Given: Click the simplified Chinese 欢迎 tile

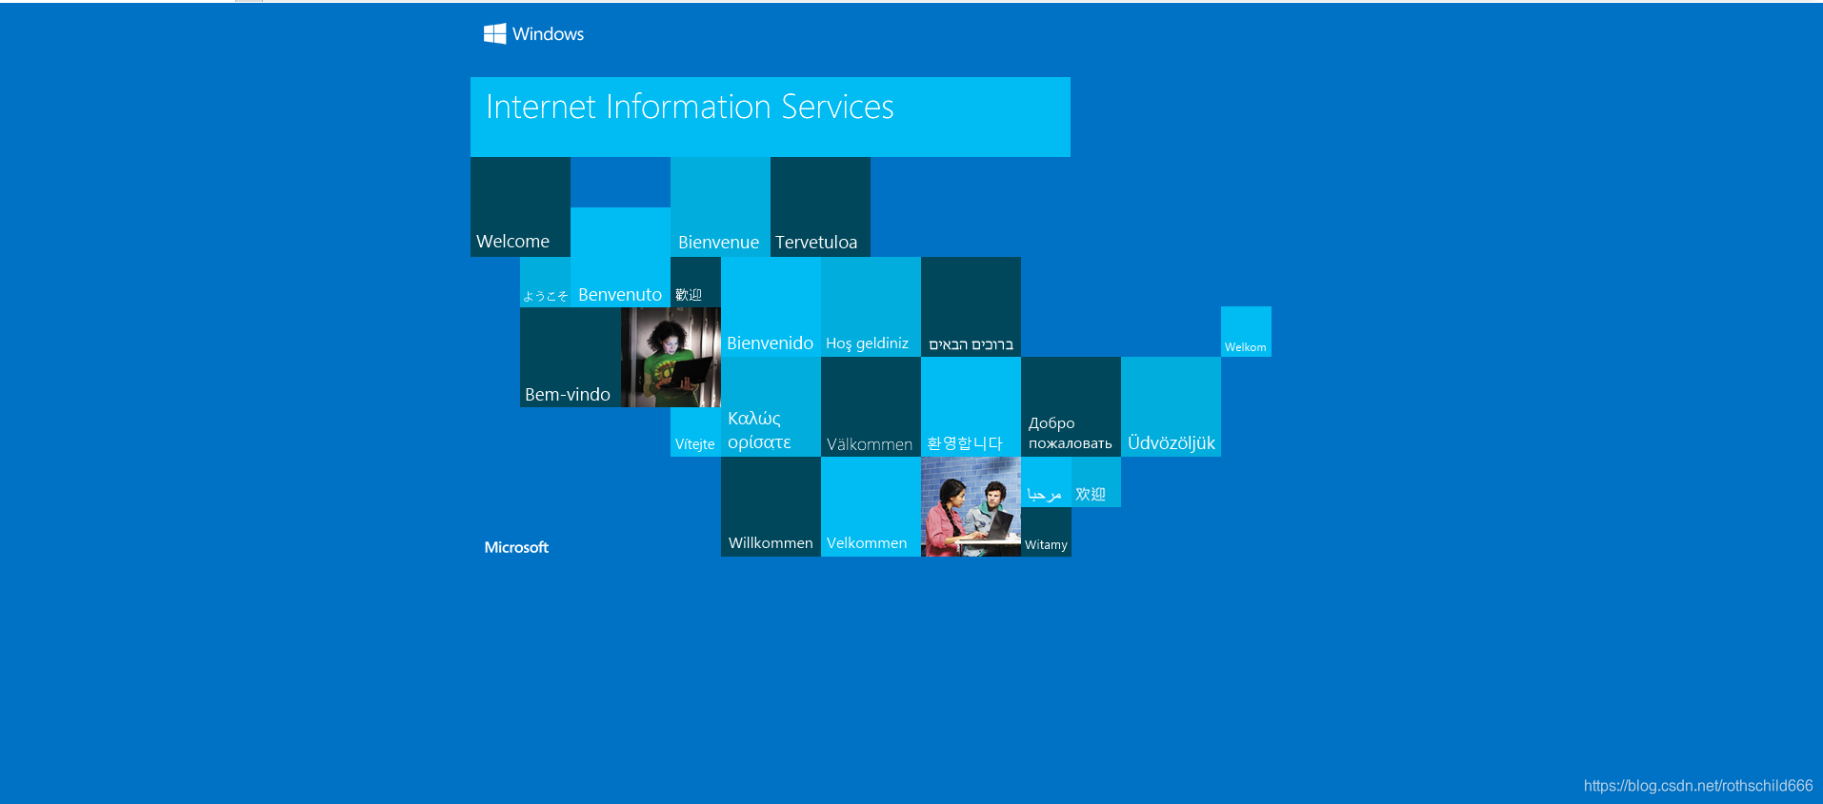Looking at the screenshot, I should [1096, 481].
